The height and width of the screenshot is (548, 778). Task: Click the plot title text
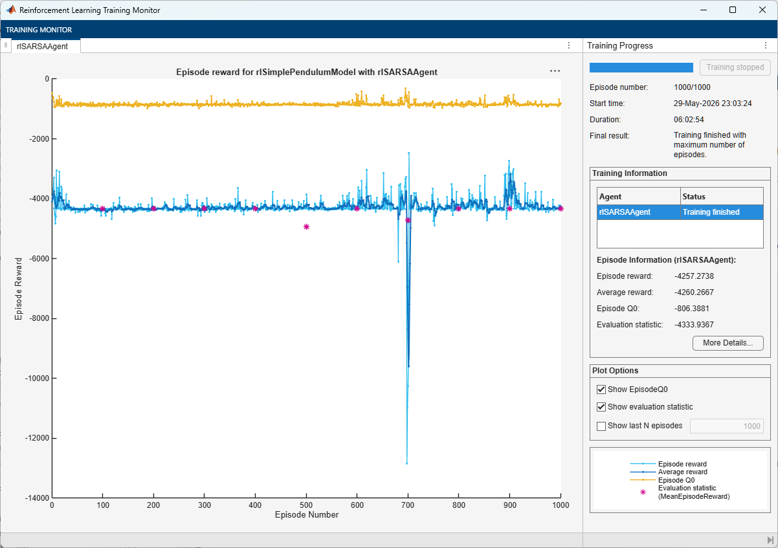click(x=307, y=72)
